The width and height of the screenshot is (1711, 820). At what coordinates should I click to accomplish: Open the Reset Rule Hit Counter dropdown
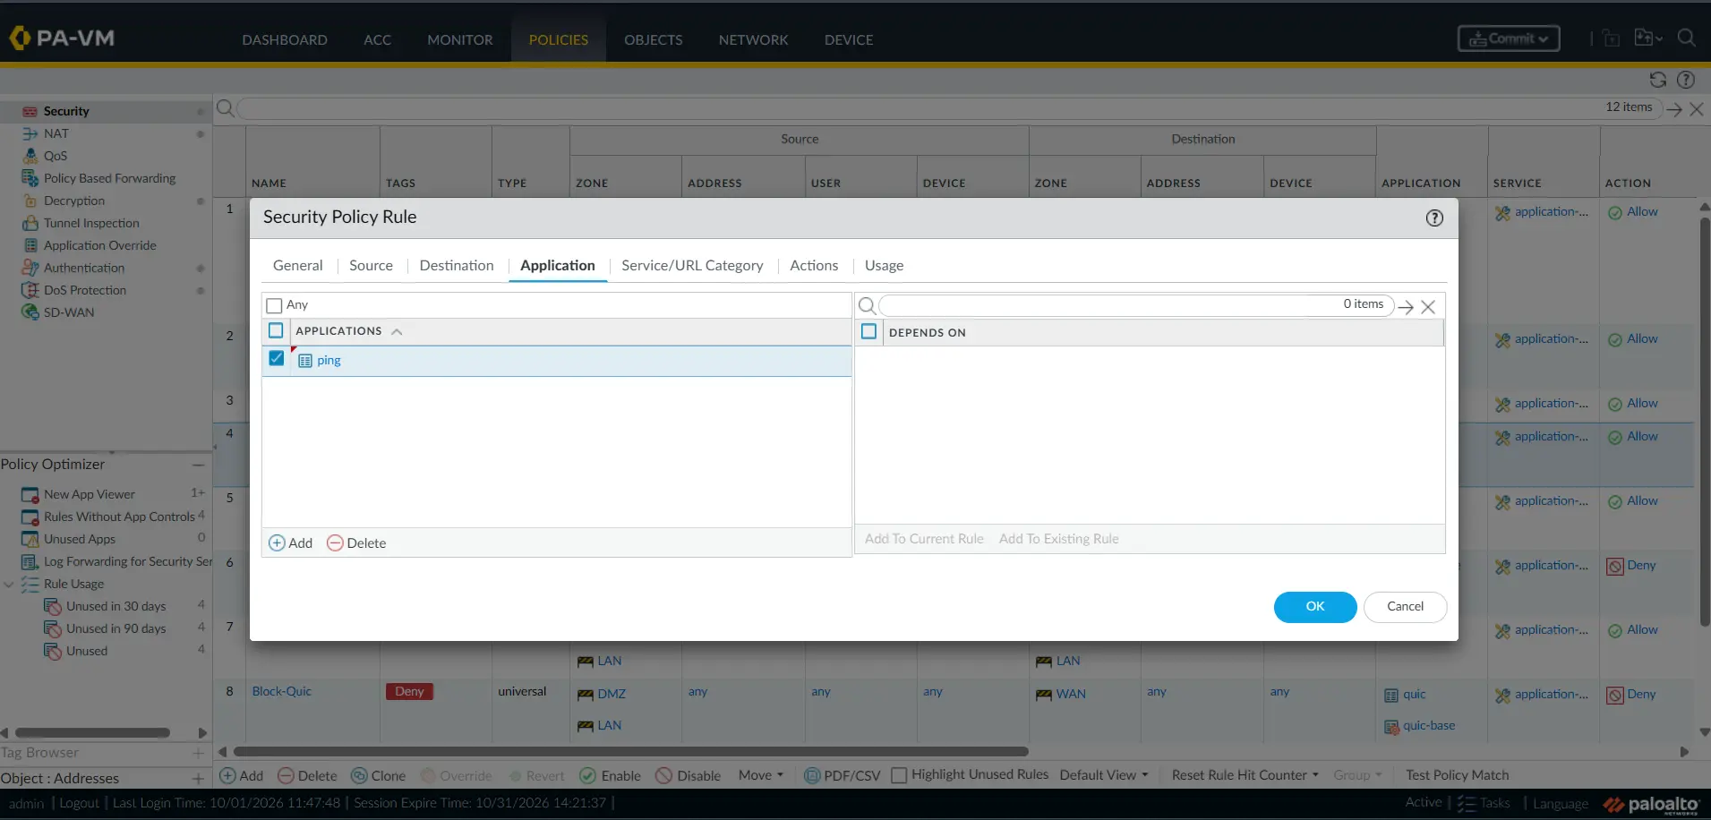pyautogui.click(x=1245, y=775)
